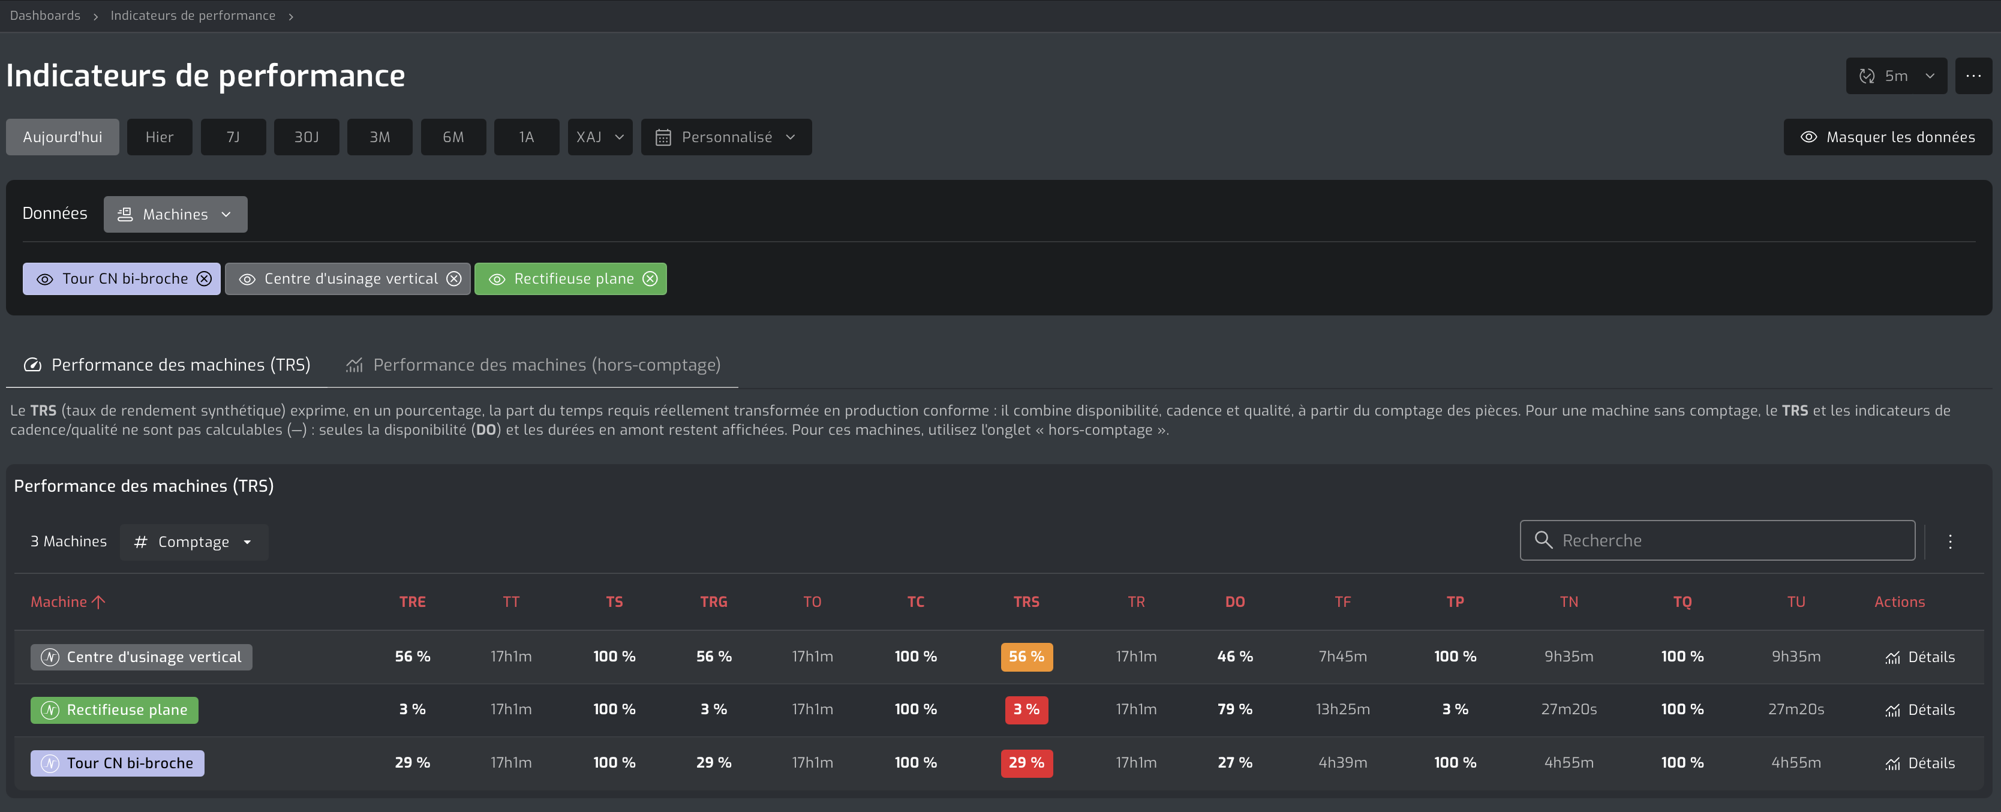Viewport: 2001px width, 812px height.
Task: Select the 30J time range button
Action: [306, 137]
